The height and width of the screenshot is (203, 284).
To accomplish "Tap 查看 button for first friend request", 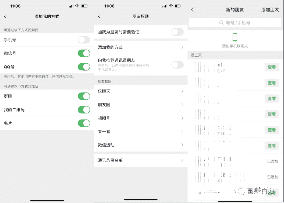I will pos(272,67).
